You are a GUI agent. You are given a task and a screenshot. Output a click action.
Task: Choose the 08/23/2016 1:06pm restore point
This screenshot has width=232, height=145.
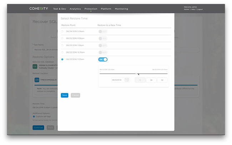pyautogui.click(x=62, y=45)
